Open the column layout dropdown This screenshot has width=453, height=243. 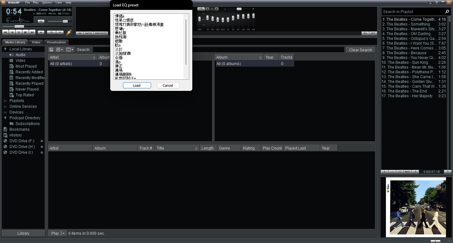[x=70, y=50]
